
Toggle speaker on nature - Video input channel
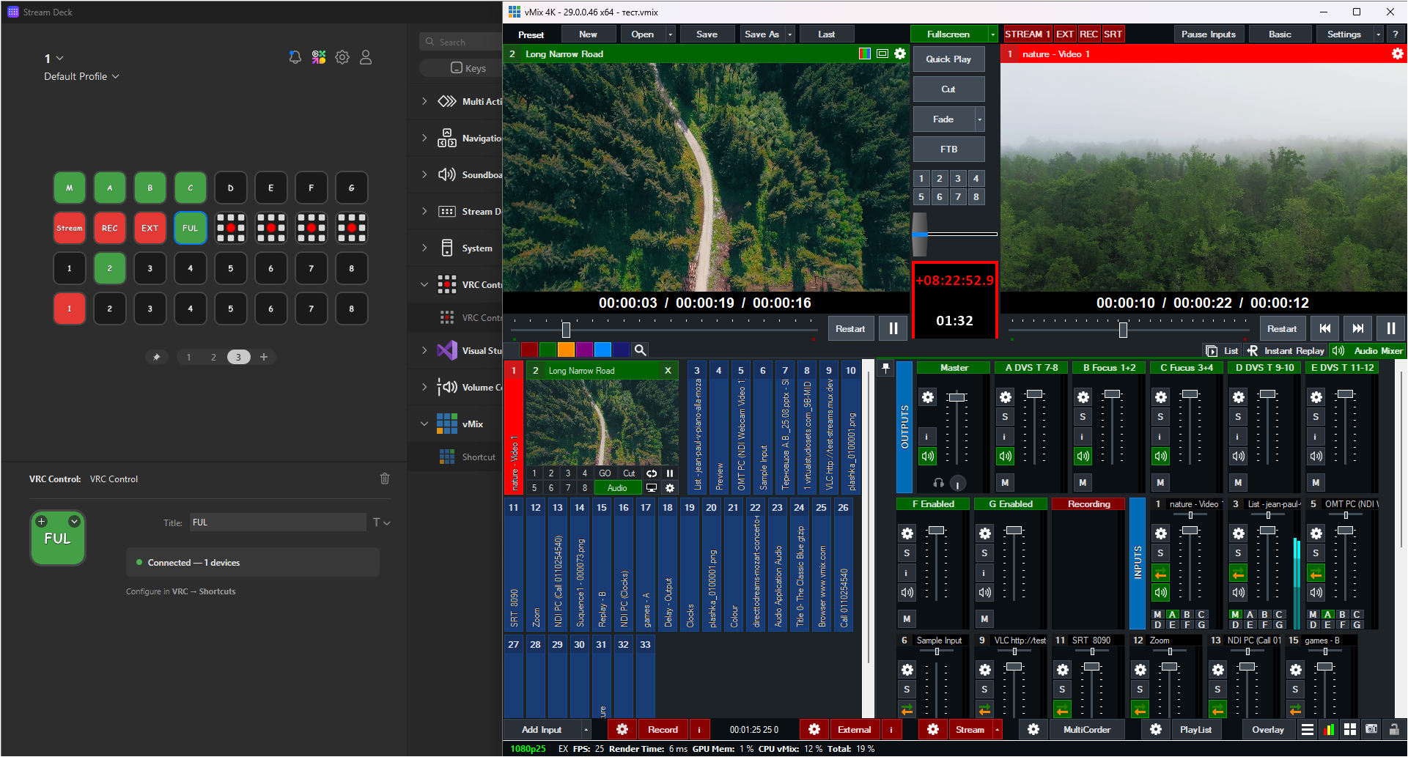click(x=1160, y=592)
